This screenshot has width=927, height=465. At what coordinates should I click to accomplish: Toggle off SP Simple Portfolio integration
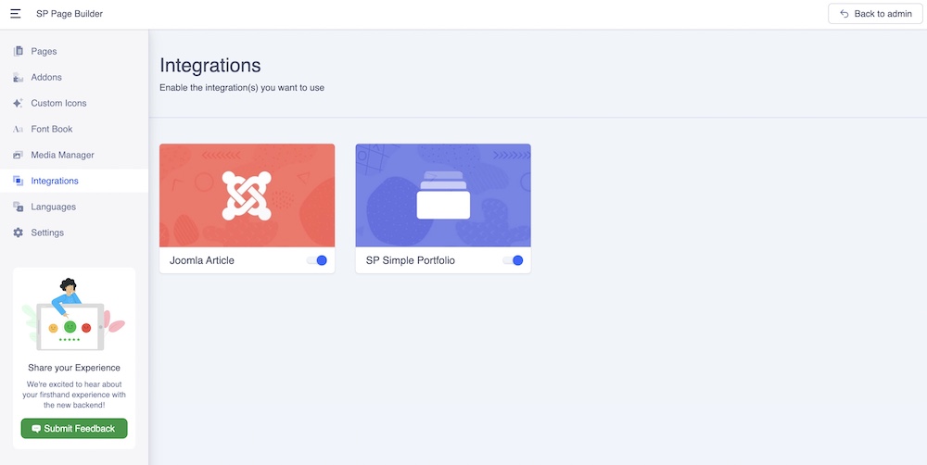tap(513, 260)
